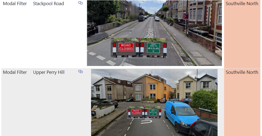Select Southville North cell in Upper Perry Hill row
The height and width of the screenshot is (136, 262).
(242, 72)
